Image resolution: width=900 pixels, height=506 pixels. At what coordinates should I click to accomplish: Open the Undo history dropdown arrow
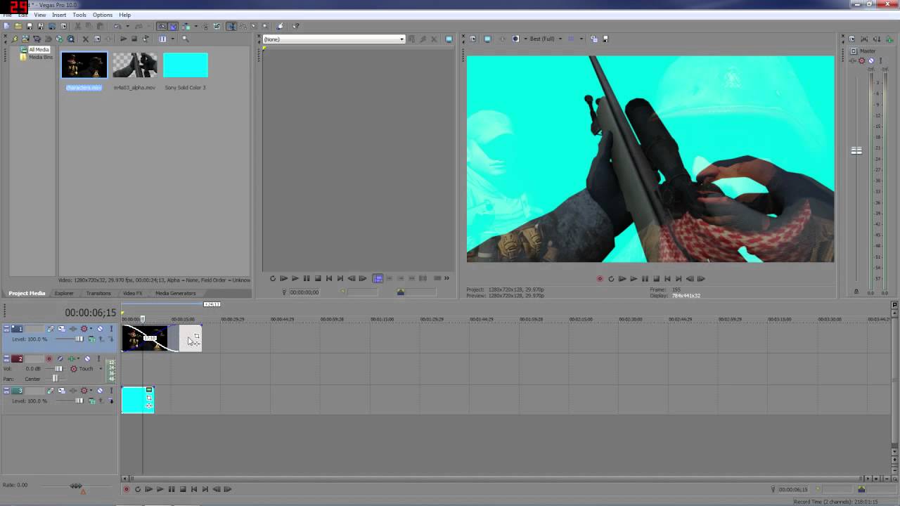point(127,26)
